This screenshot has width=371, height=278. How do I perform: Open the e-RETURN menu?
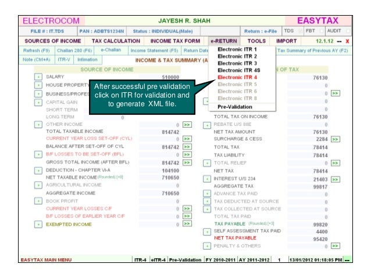click(224, 41)
